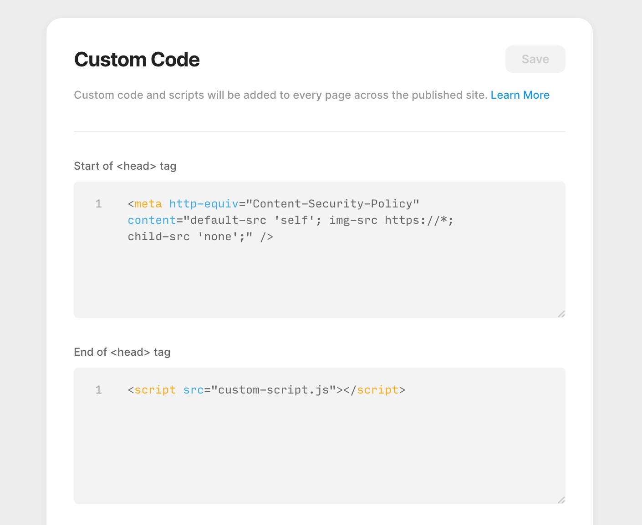Click the "End of <head> tag" label
Viewport: 642px width, 525px height.
click(x=122, y=352)
